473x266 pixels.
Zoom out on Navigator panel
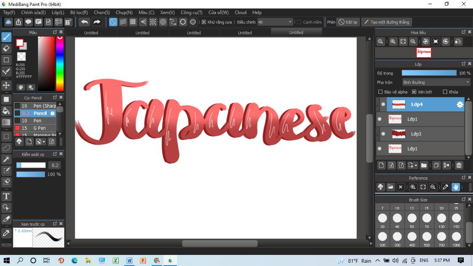(413, 42)
